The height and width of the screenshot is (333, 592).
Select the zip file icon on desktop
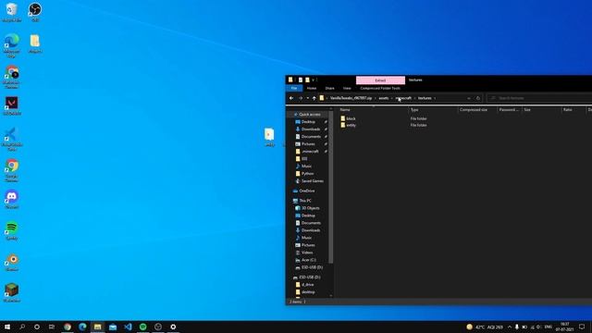(269, 137)
